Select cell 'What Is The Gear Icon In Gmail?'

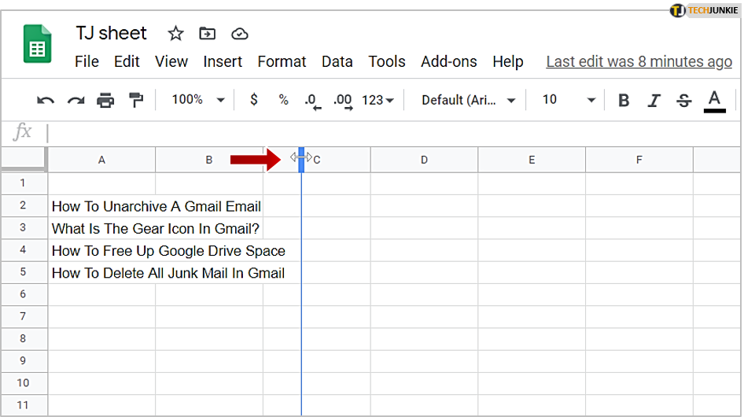[155, 228]
